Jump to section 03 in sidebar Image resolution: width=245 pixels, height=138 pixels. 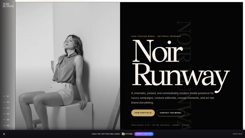point(6,108)
